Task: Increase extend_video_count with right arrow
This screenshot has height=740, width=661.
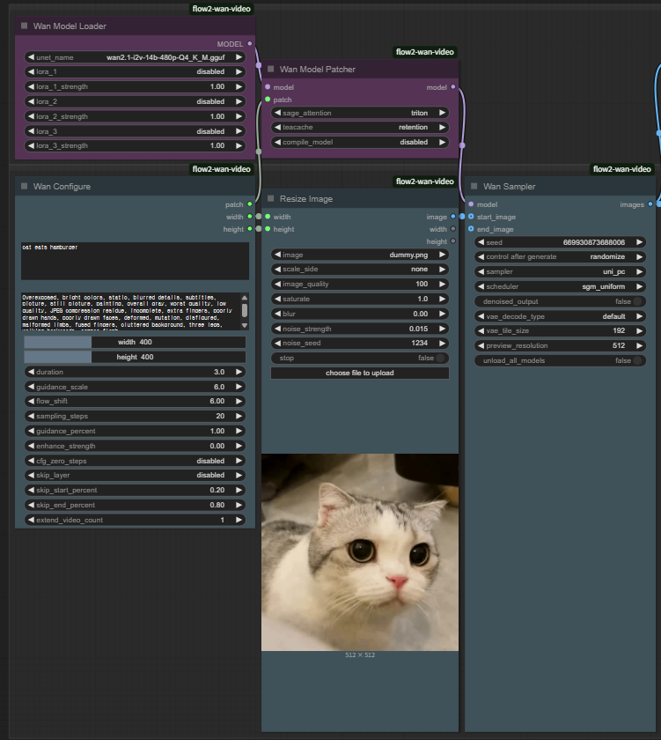Action: click(x=239, y=520)
